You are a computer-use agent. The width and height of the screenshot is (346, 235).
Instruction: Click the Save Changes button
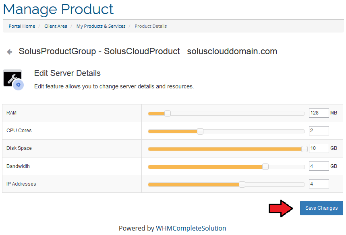pos(321,208)
